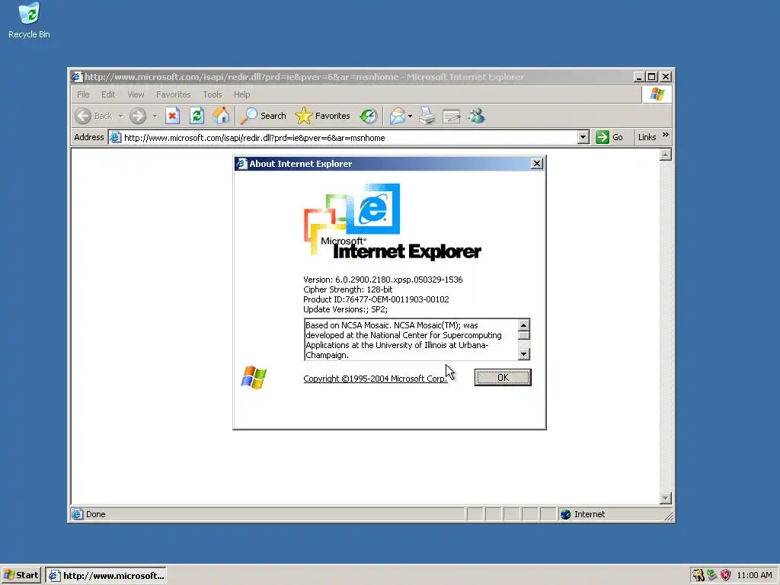The width and height of the screenshot is (780, 585).
Task: Click the microsoft.com taskbar button
Action: point(106,576)
